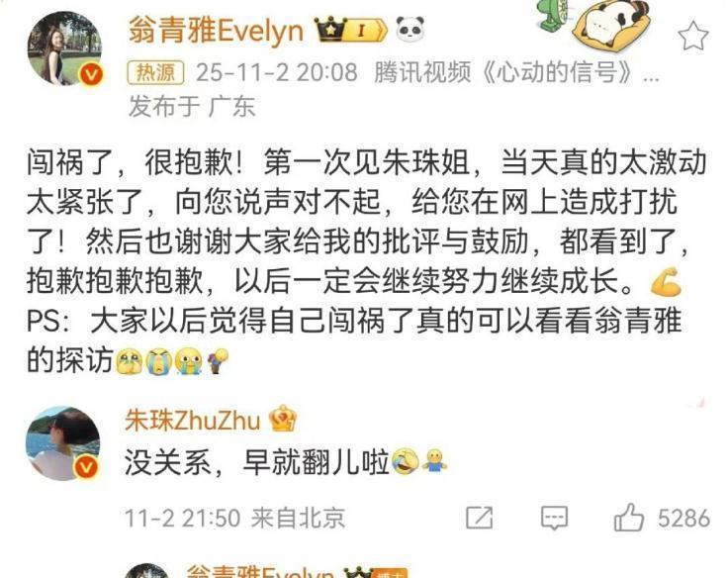Screen dimensions: 728x578
Task: Tap the verified V badge on Evelyn's avatar
Action: (x=91, y=74)
